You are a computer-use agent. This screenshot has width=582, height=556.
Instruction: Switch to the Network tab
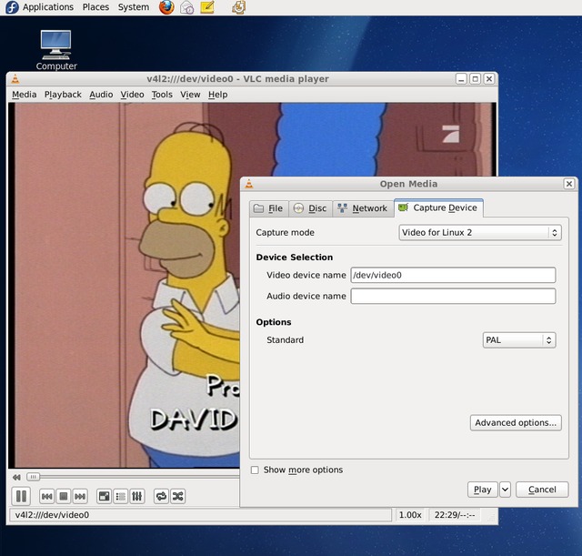[x=363, y=208]
